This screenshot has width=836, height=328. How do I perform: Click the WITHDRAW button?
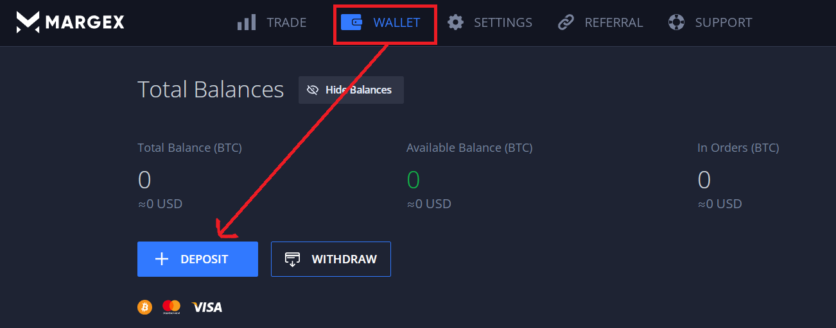pos(331,259)
